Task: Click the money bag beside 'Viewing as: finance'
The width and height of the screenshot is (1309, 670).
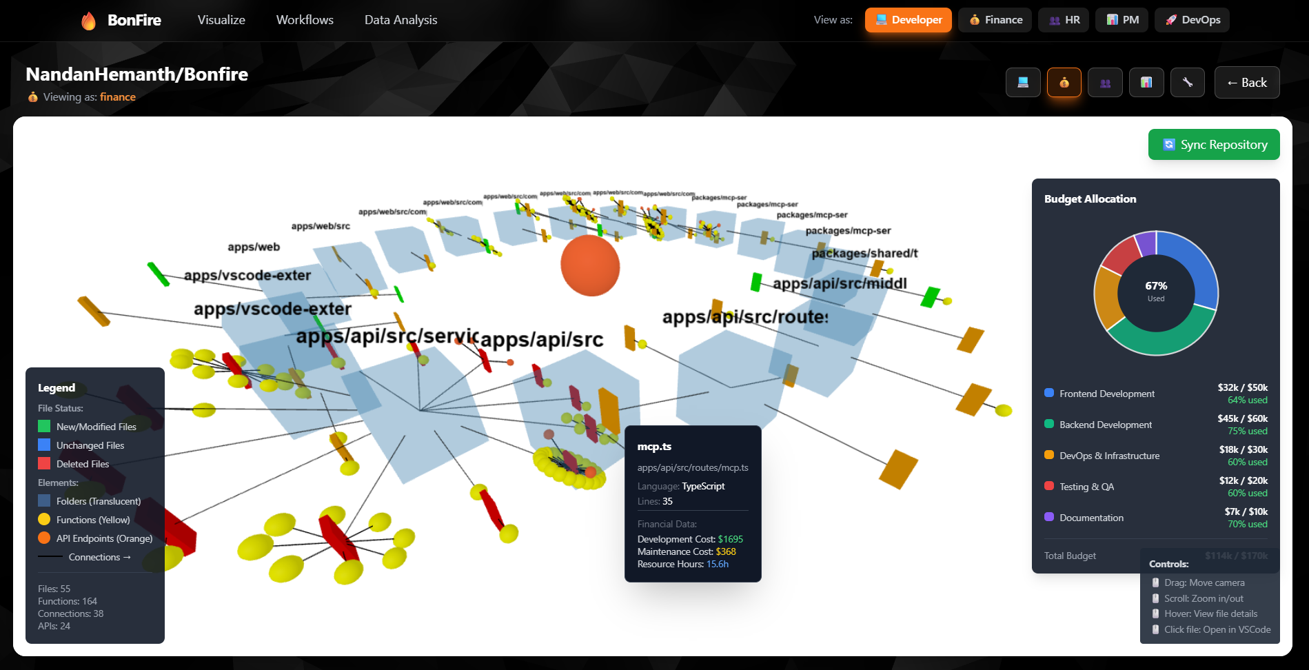Action: click(32, 97)
